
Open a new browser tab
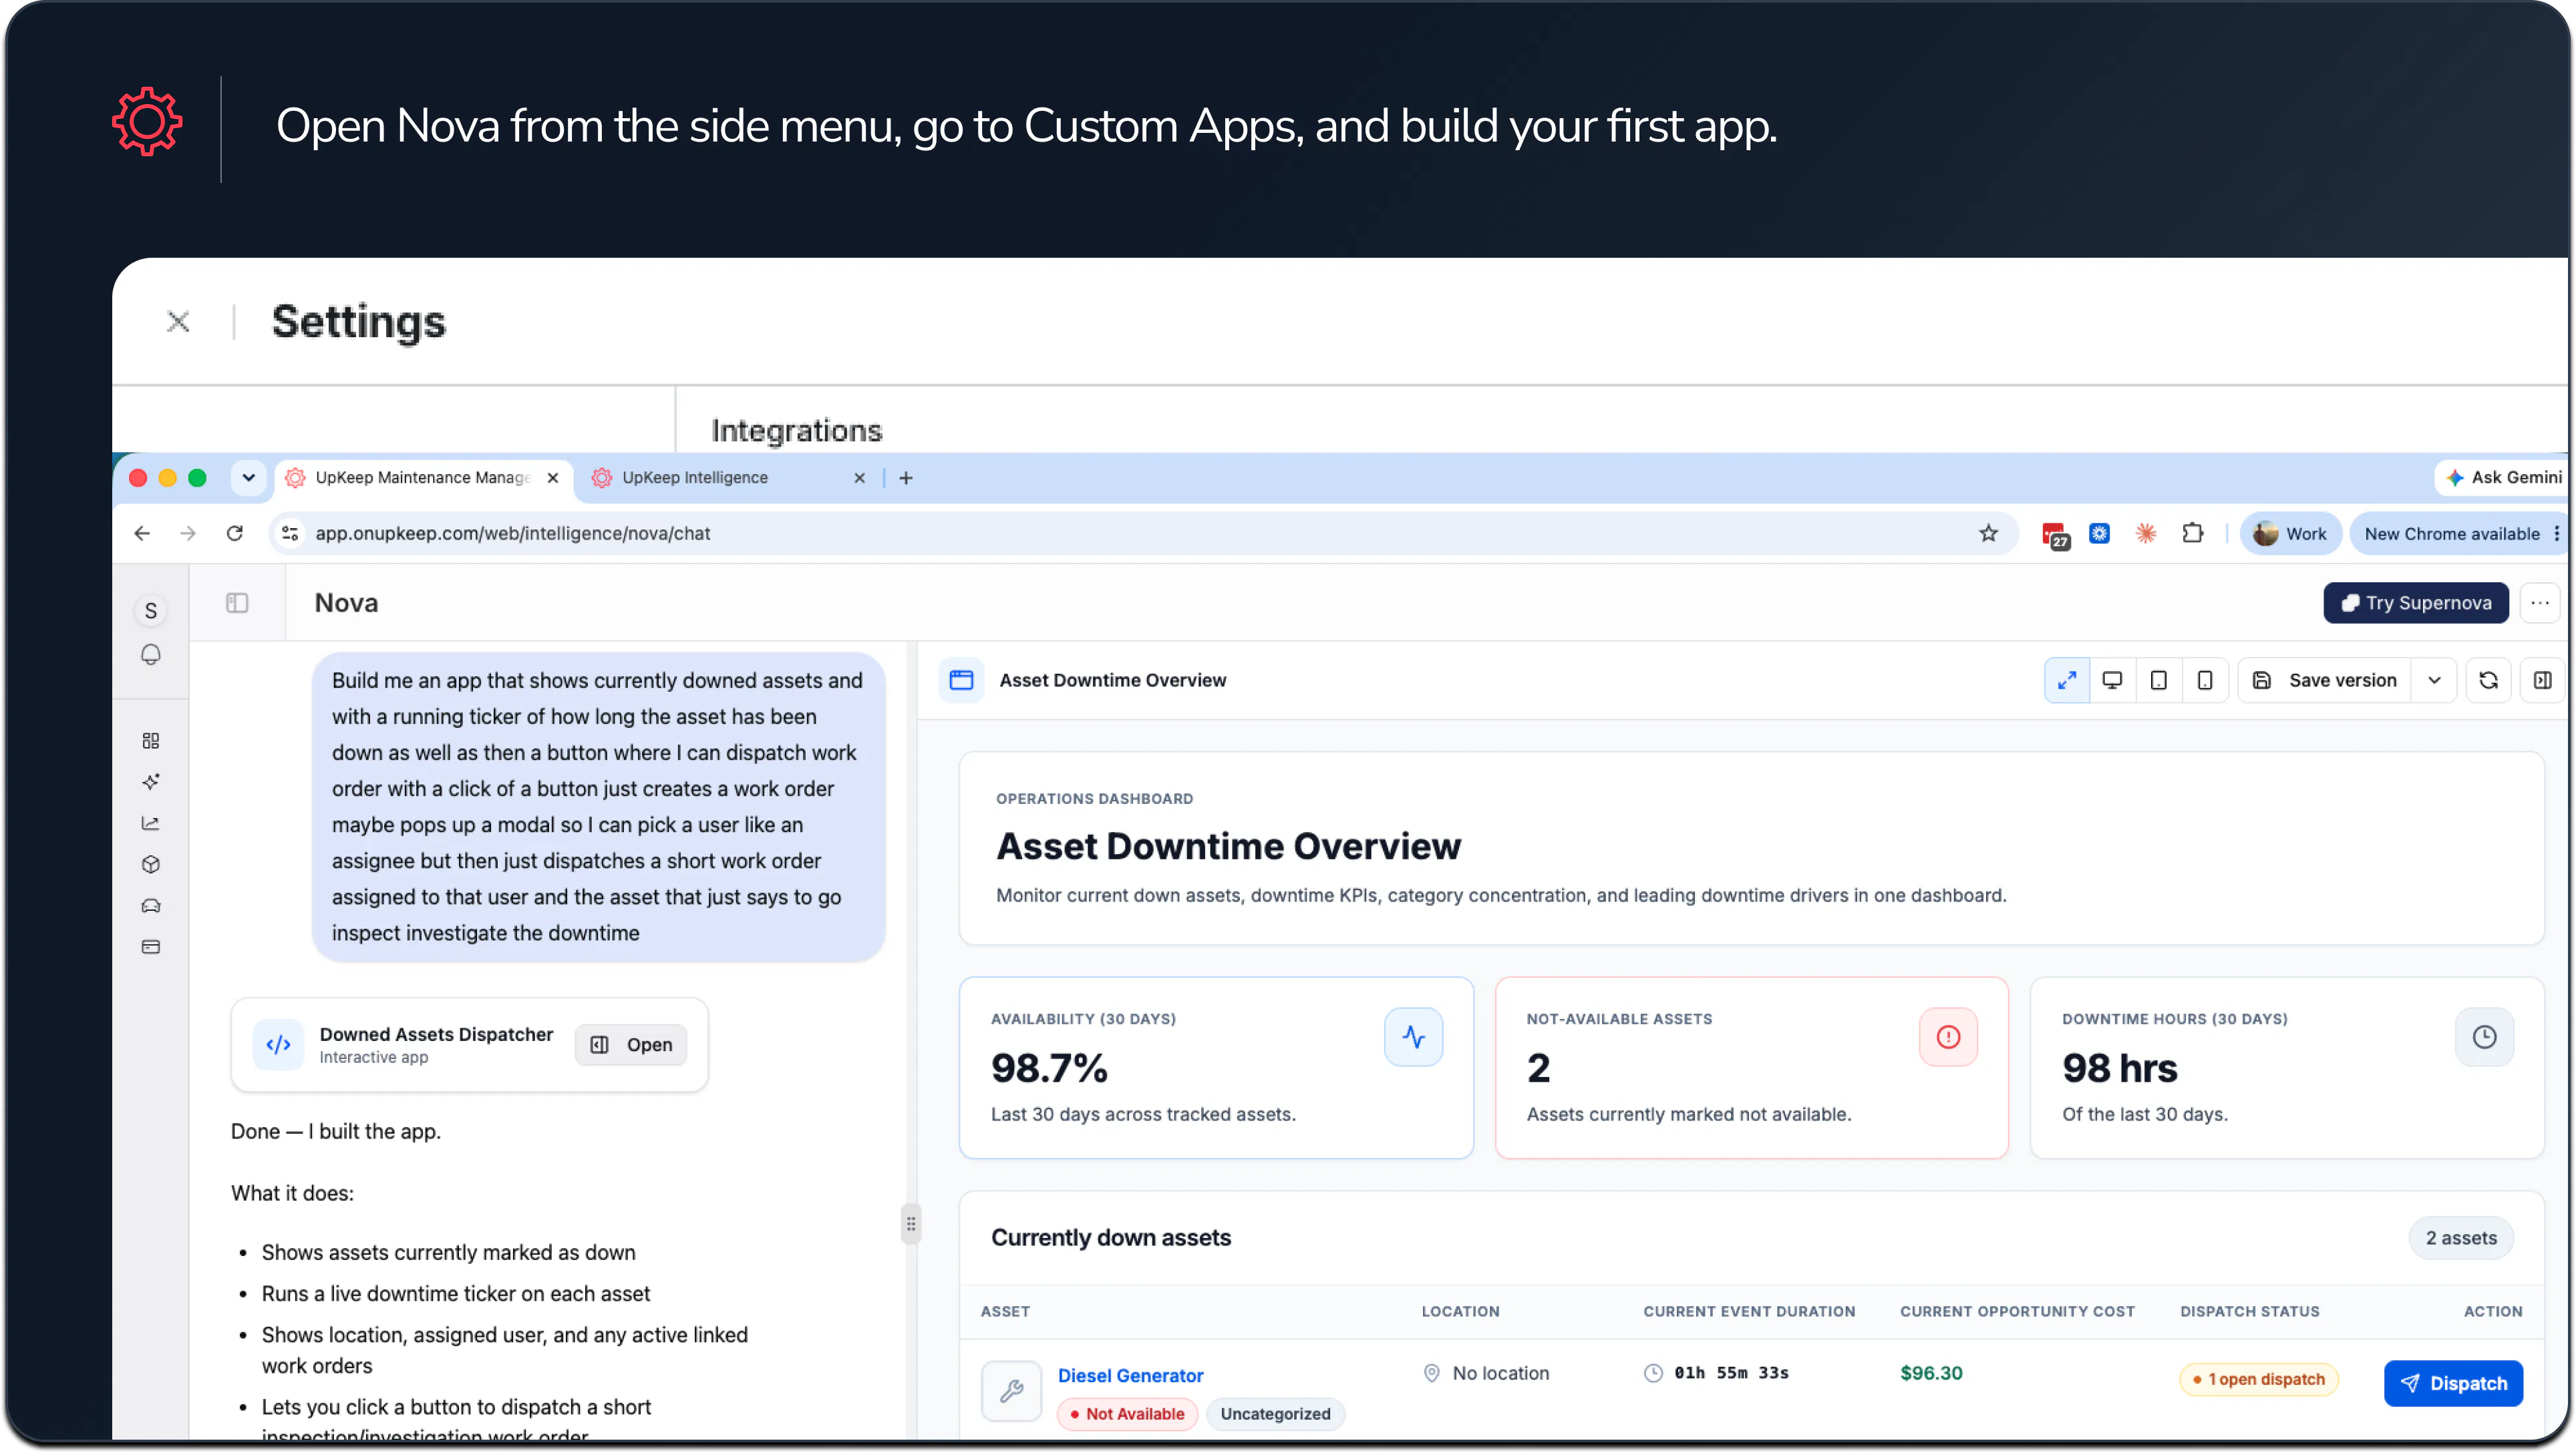point(906,477)
